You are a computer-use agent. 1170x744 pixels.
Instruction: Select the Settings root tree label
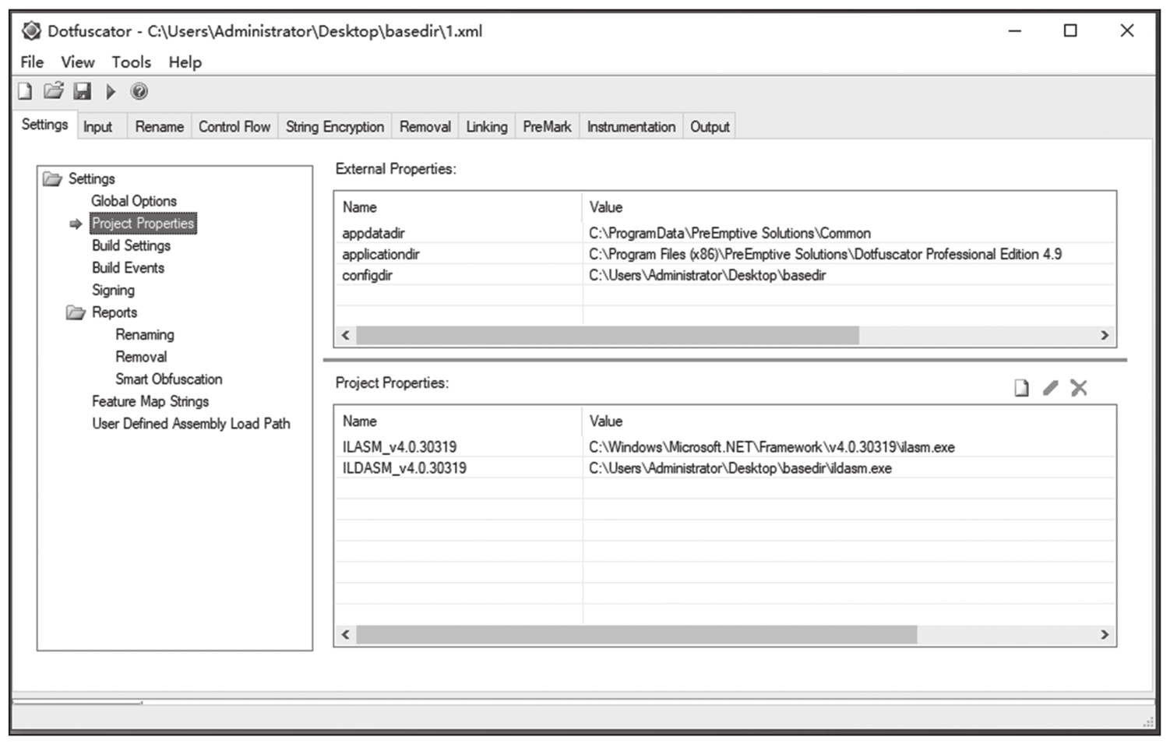coord(91,179)
